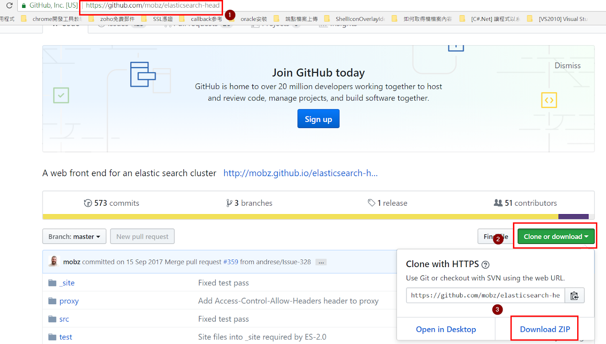This screenshot has width=606, height=344.
Task: Open the mobz.github.io/elasticsearch-head link
Action: (300, 173)
